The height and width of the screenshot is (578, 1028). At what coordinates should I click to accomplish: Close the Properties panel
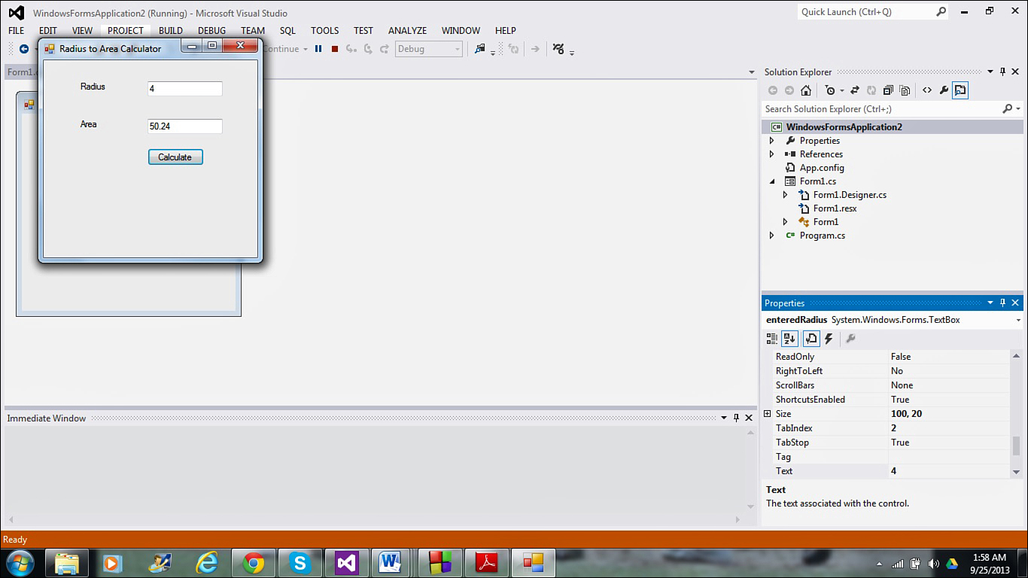[1015, 303]
